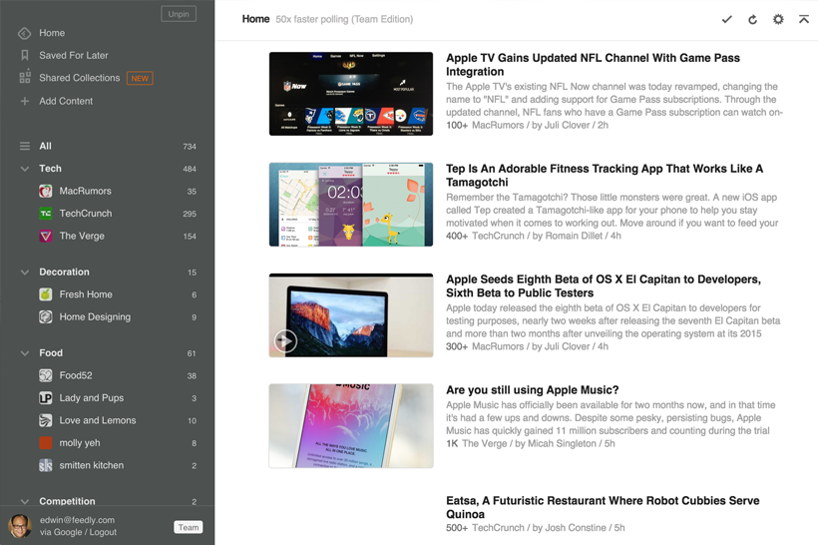Click the Team badge button
The image size is (818, 545).
pos(189,527)
